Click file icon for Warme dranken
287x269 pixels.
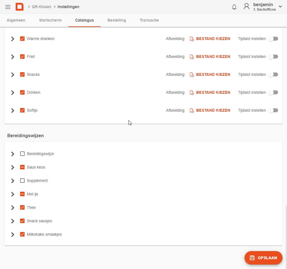coord(192,39)
